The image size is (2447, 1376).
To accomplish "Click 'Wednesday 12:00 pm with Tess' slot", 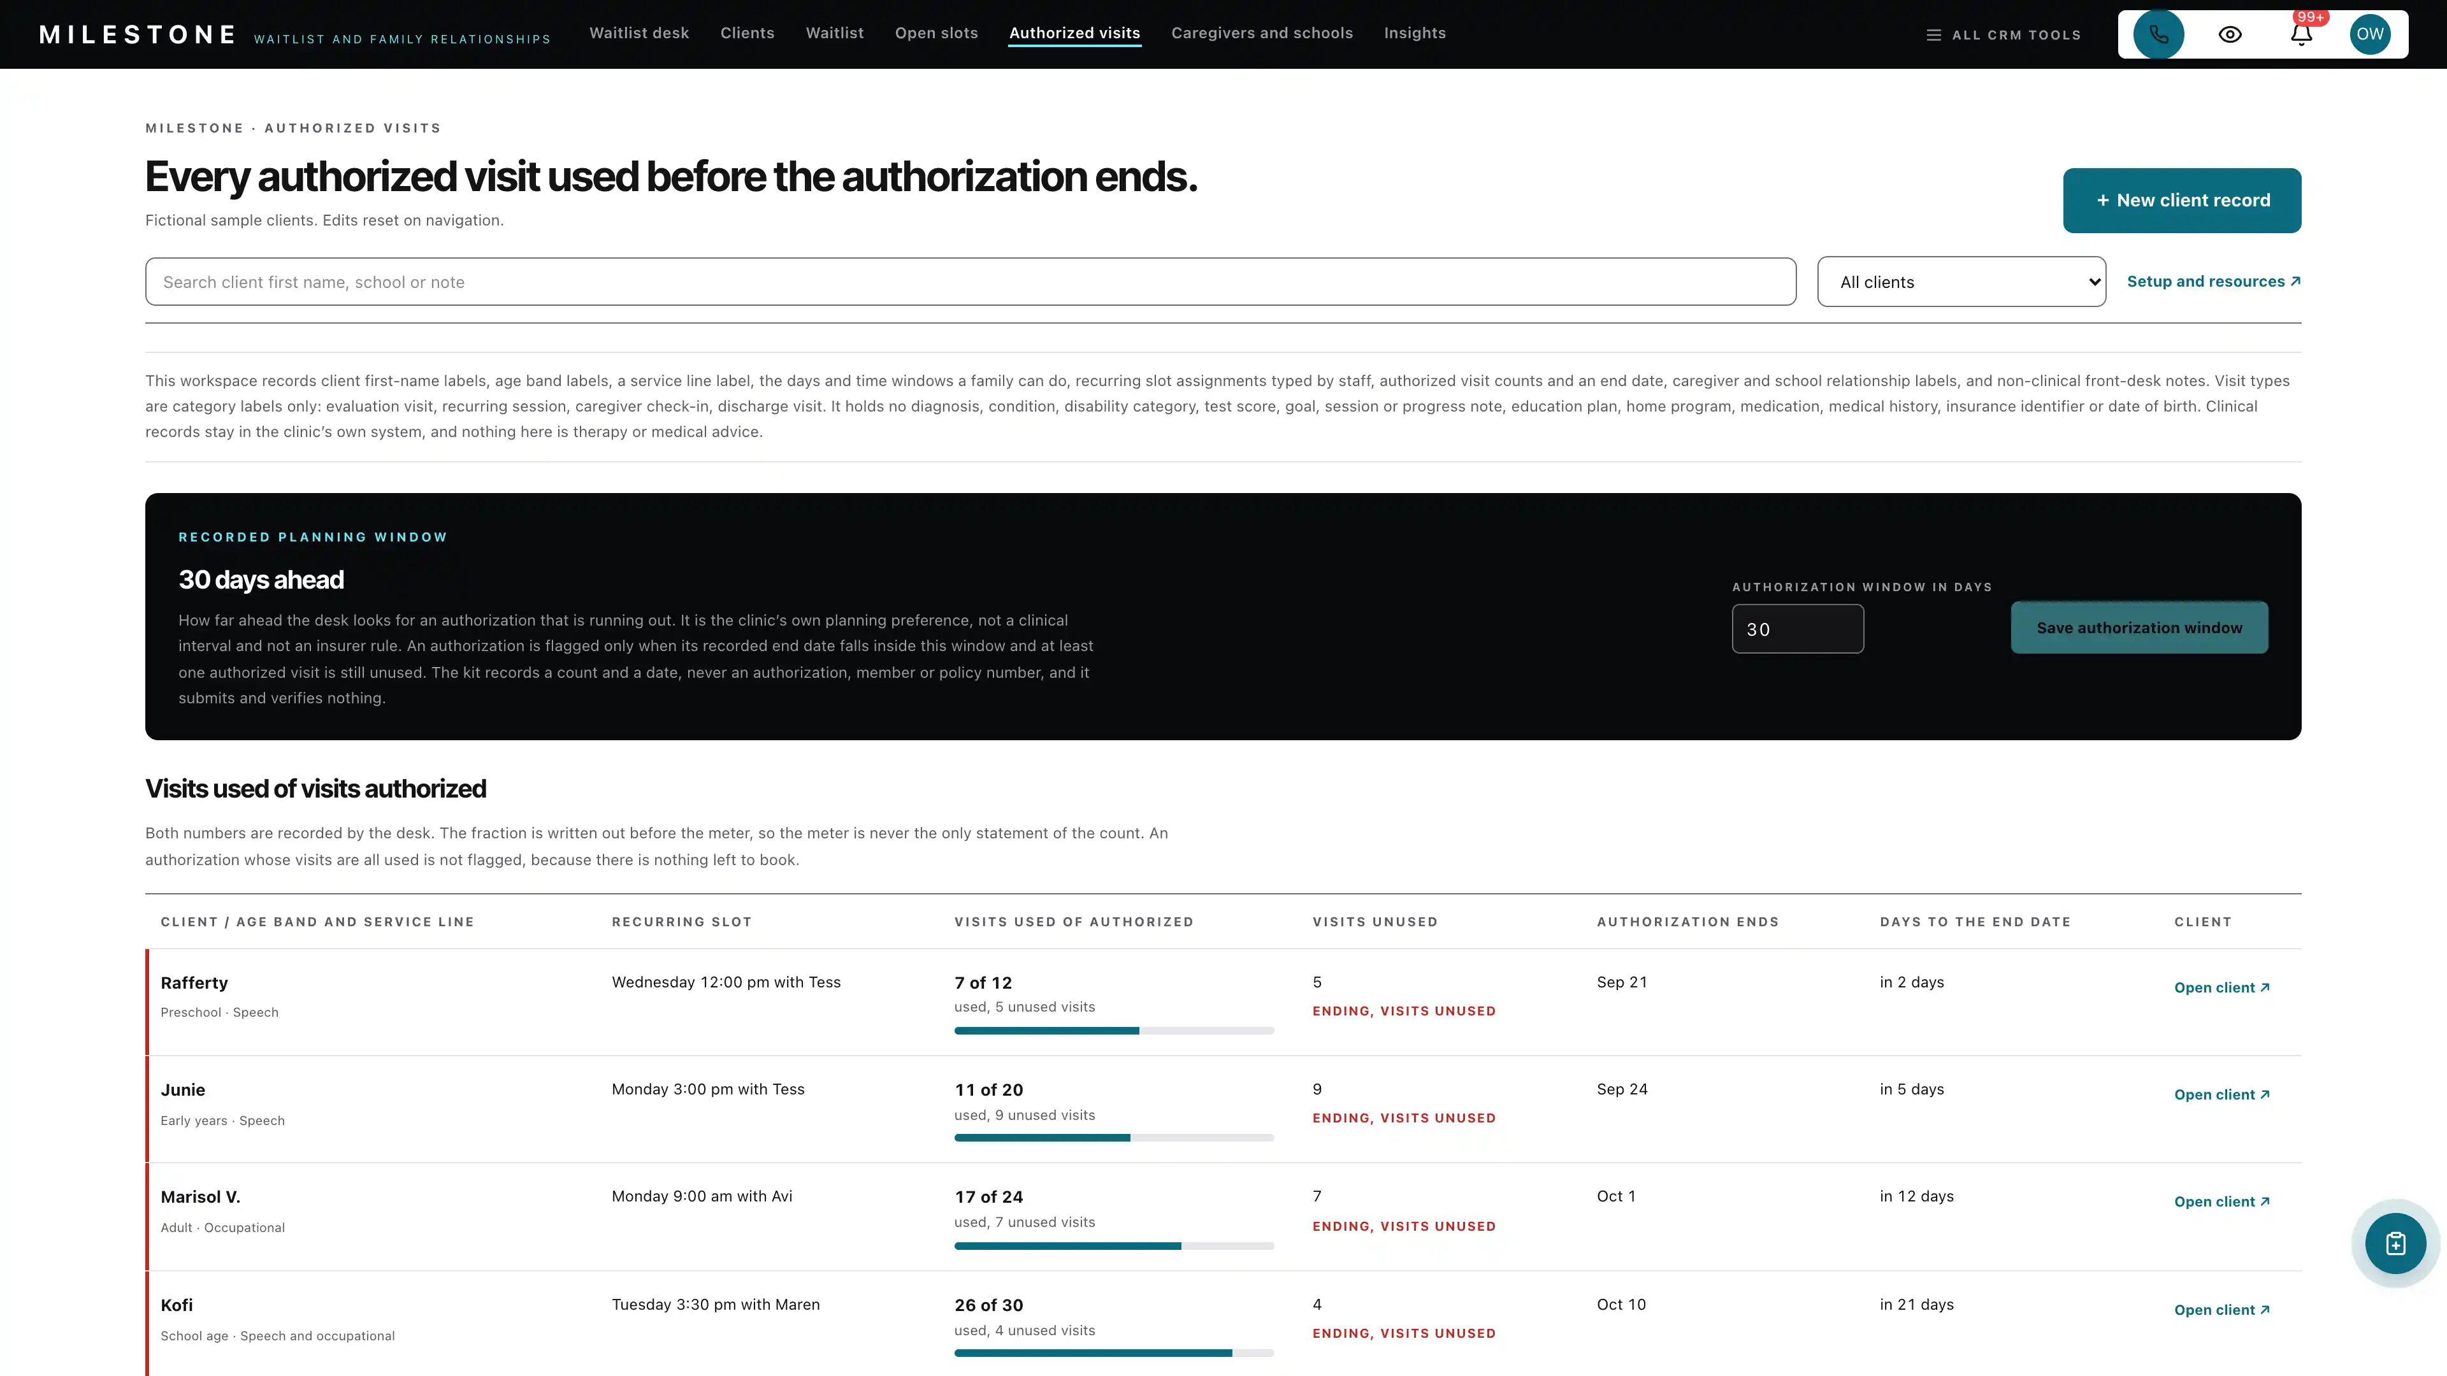I will coord(726,982).
